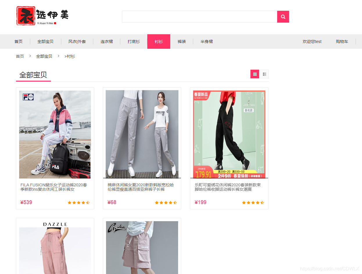Click the ¥199 price
Screen dimensions: 362x274
[200, 202]
